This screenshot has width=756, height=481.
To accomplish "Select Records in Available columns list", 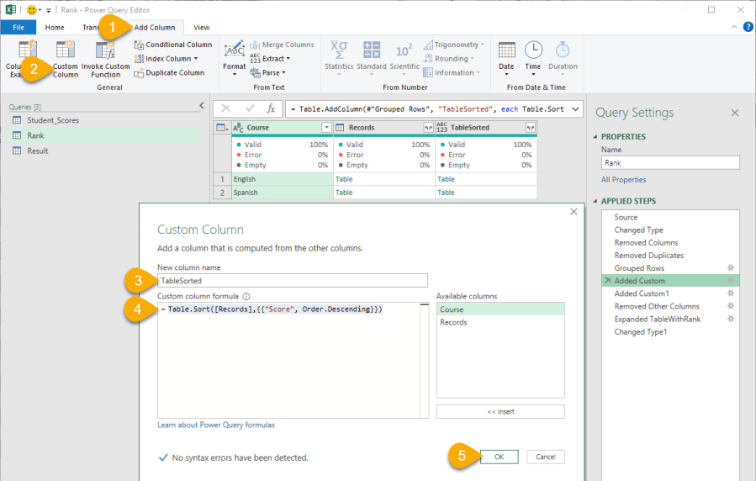I will click(453, 322).
